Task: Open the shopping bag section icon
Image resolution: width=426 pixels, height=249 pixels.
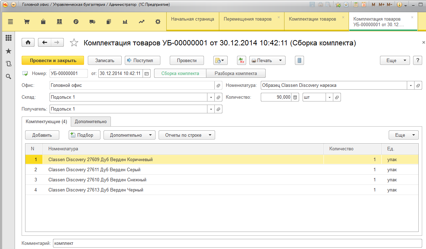Action: point(43,22)
